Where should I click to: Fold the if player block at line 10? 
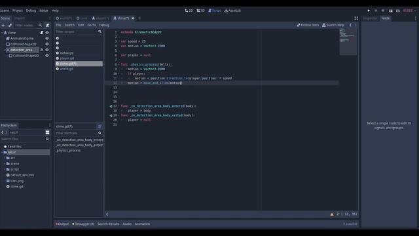click(x=118, y=73)
